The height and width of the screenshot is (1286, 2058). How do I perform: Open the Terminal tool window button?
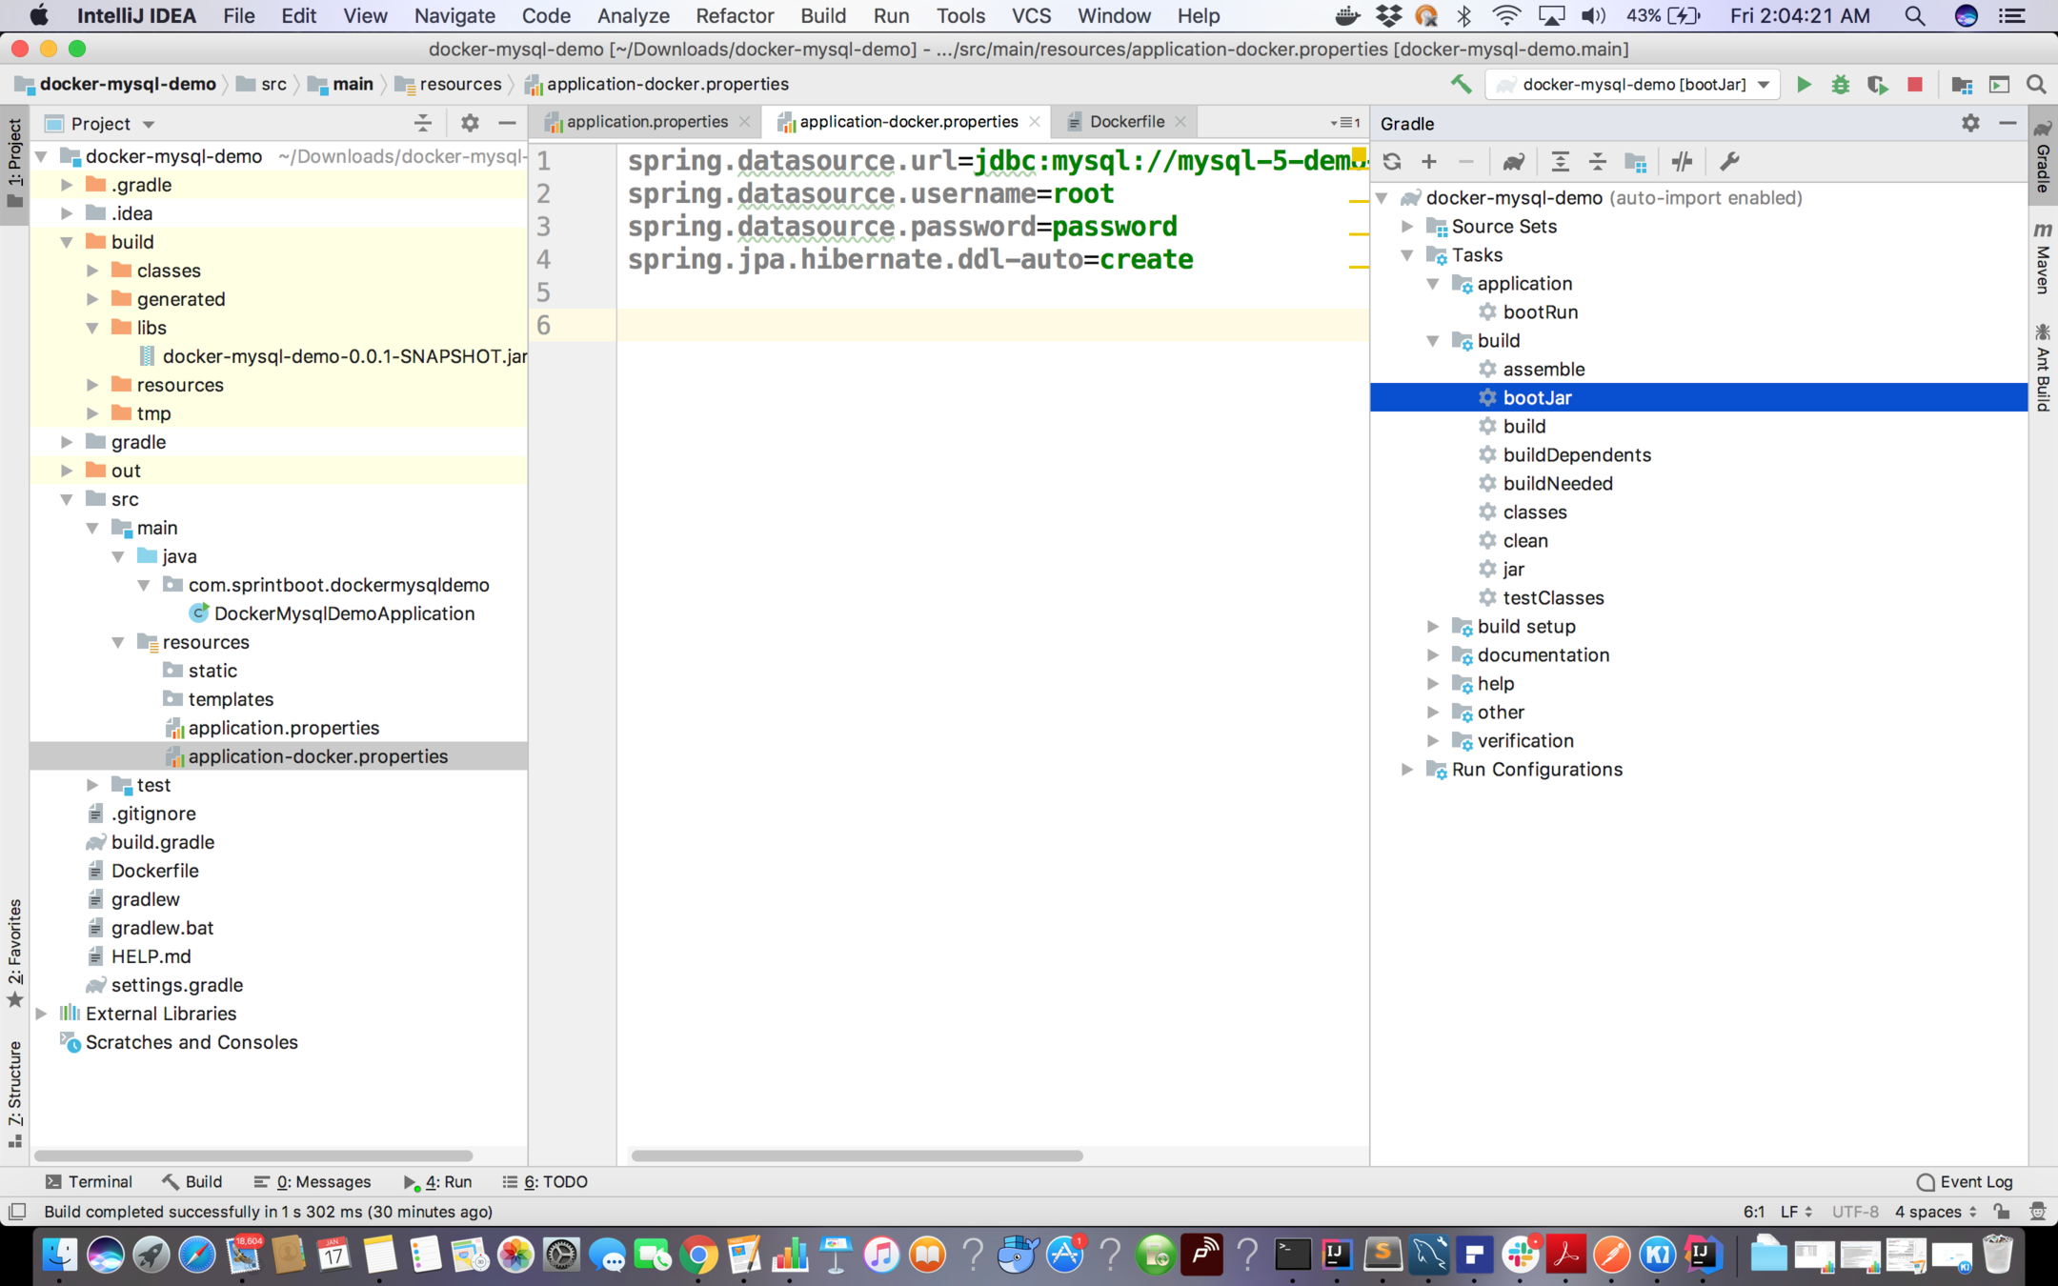89,1181
